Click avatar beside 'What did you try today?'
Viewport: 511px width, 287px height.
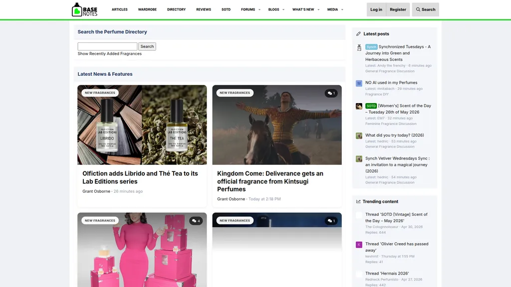point(359,136)
